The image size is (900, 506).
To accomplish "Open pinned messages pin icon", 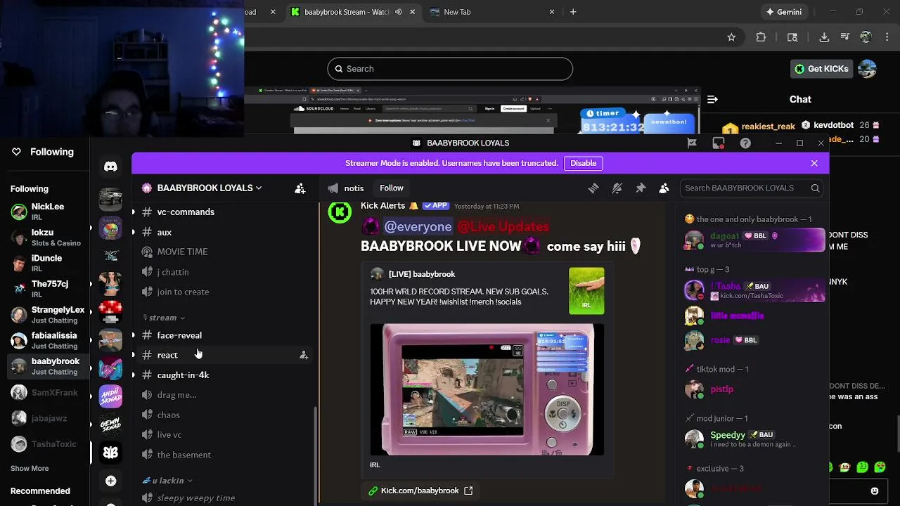I will [x=641, y=188].
